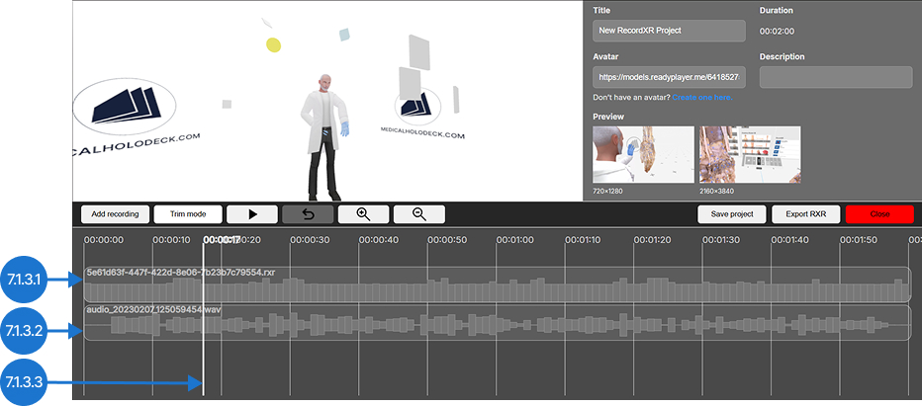The width and height of the screenshot is (922, 406).
Task: Click the 00:01:00 timeline marker
Action: (515, 239)
